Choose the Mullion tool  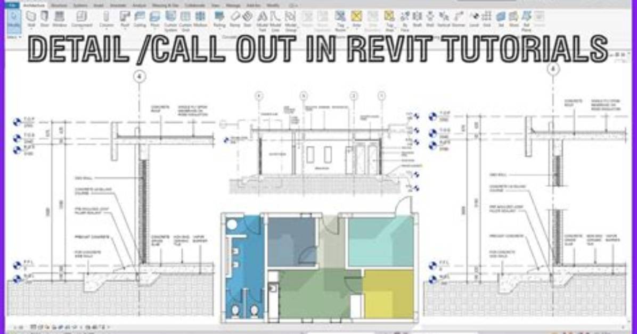click(200, 19)
